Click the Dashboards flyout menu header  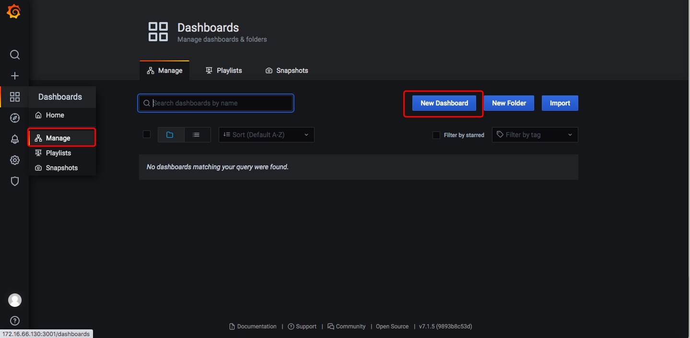(62, 97)
